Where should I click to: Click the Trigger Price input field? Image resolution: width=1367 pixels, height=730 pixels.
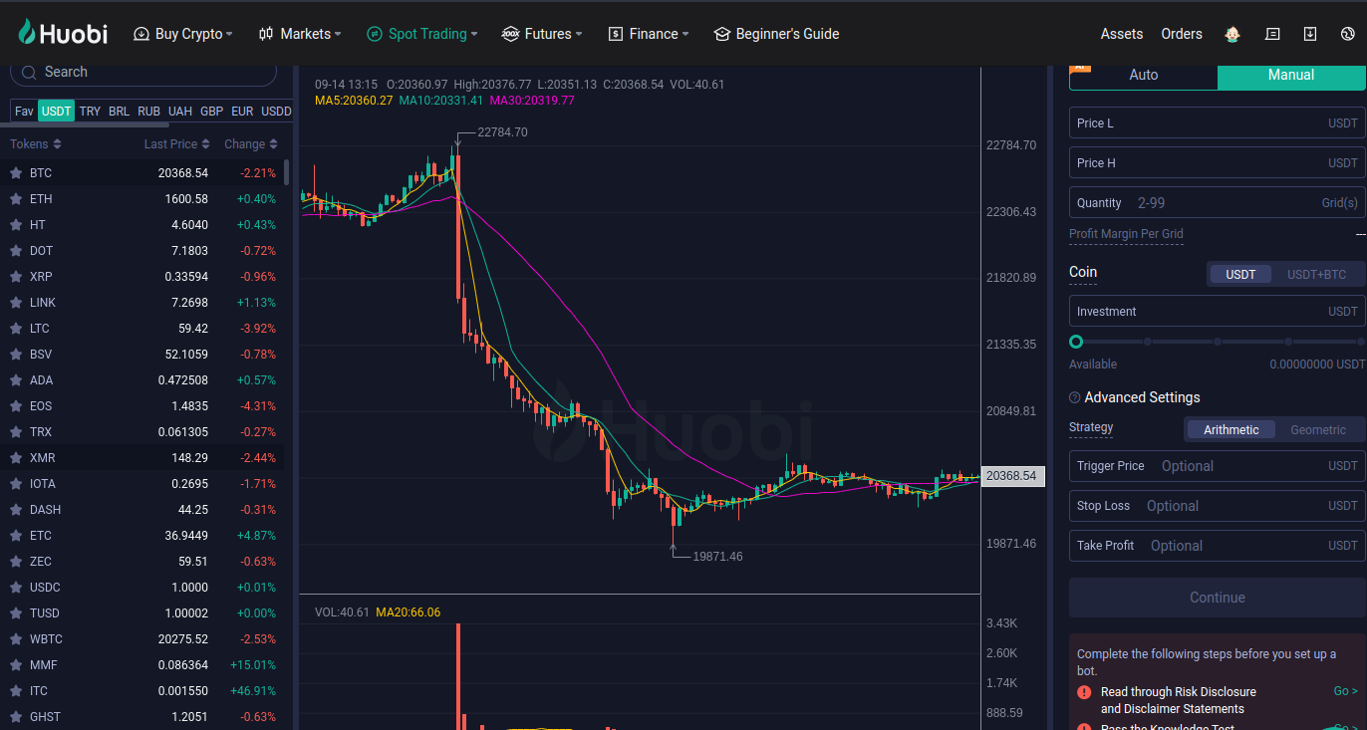[x=1235, y=466]
